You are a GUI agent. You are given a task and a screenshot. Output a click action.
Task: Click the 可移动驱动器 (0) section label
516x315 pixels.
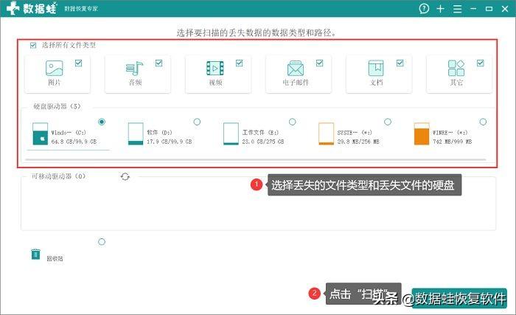[58, 176]
